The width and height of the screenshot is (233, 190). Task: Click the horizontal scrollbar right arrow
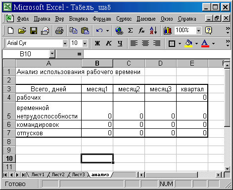coord(219,175)
